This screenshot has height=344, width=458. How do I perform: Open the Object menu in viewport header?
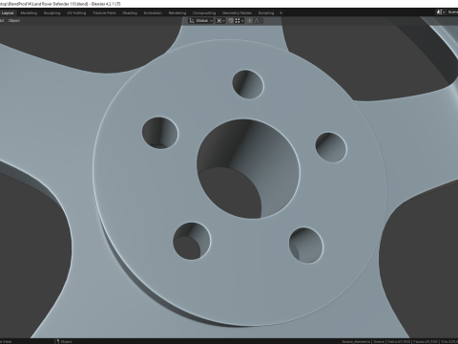click(14, 21)
